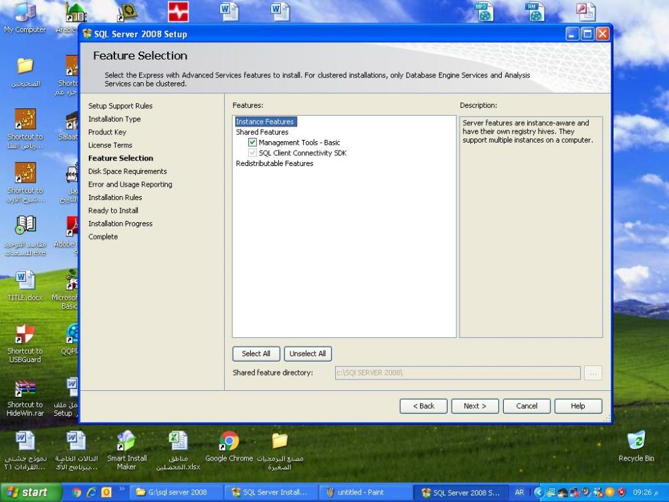Open the TITLE.docx Word document icon

click(x=25, y=286)
